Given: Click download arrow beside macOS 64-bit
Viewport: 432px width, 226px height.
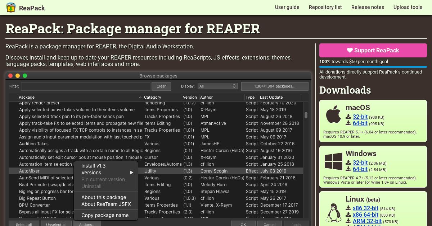Looking at the screenshot, I should coord(348,123).
